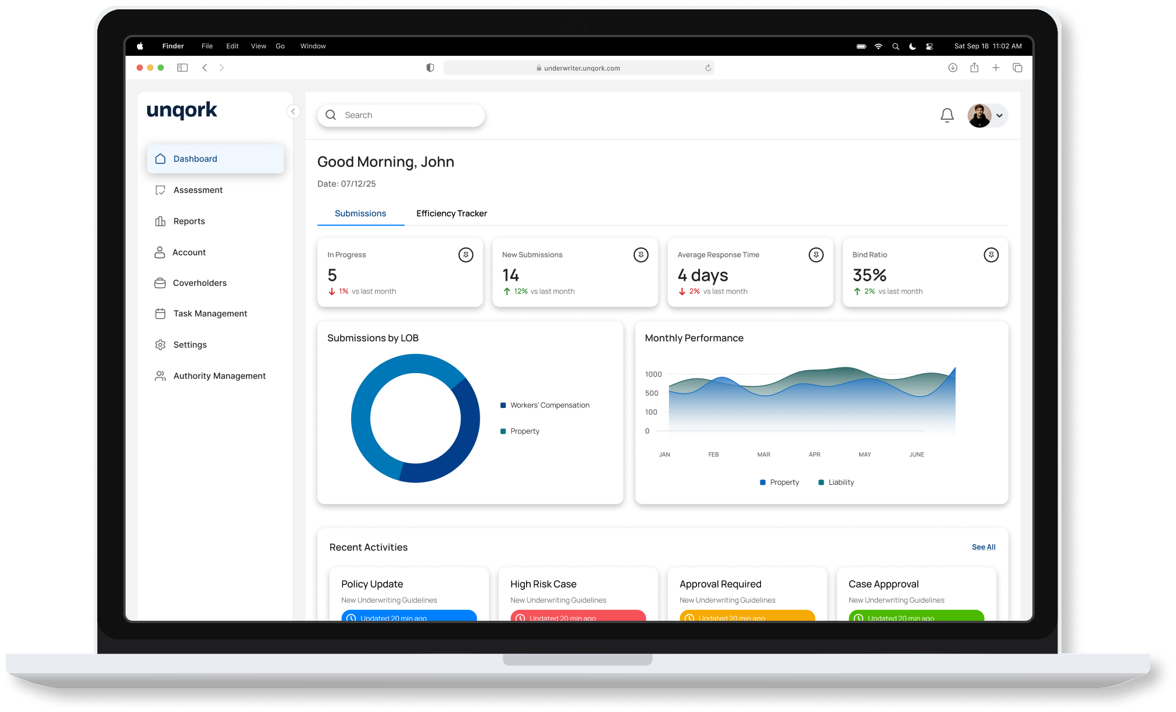Open Task Management in the sidebar
This screenshot has height=712, width=1176.
point(210,314)
